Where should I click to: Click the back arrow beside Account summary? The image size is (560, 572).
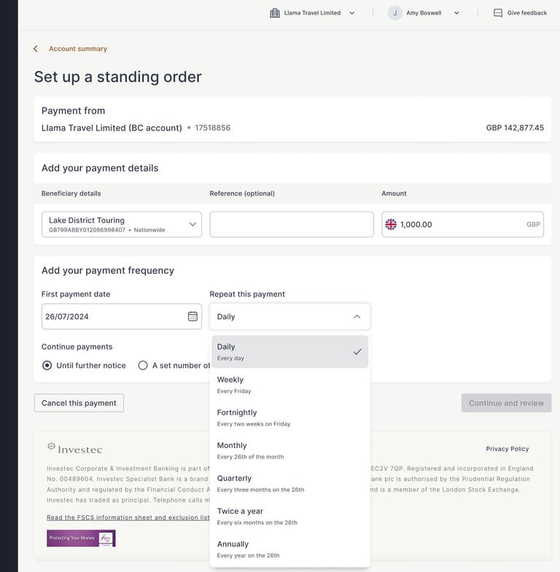36,49
